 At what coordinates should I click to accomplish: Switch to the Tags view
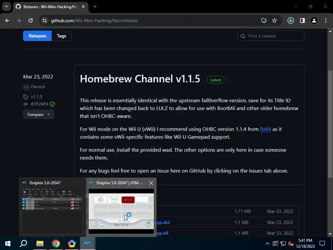pos(61,36)
